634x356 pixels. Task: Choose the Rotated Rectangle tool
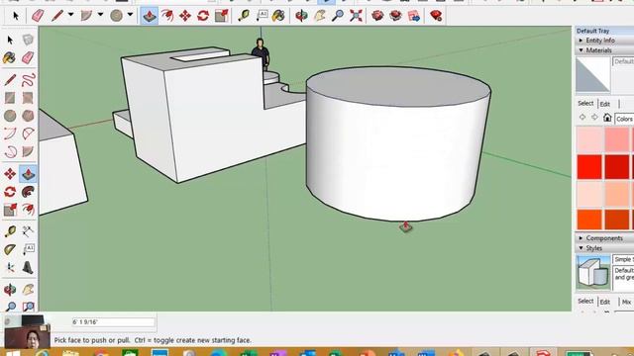pos(28,98)
